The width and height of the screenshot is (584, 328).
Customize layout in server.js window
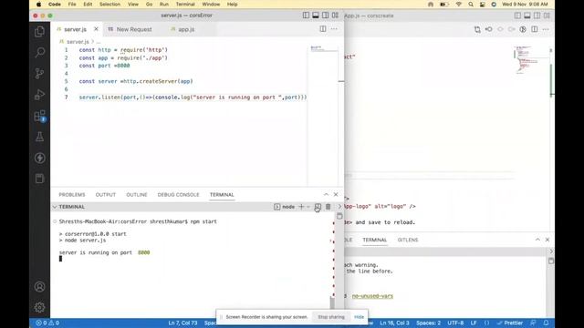click(x=335, y=15)
